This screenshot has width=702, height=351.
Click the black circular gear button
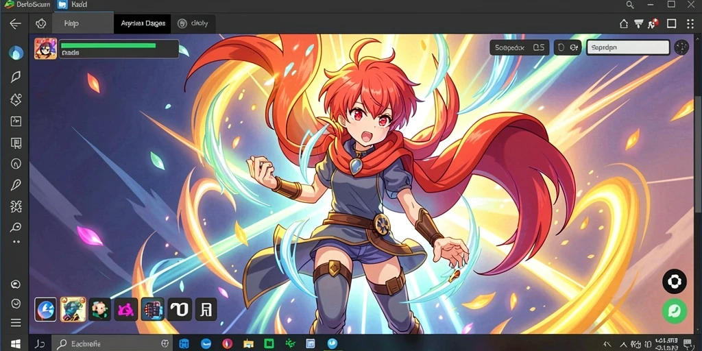point(675,282)
